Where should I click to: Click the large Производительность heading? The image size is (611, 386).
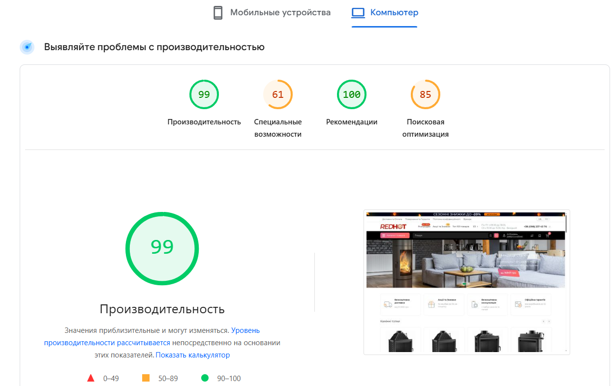pyautogui.click(x=162, y=309)
